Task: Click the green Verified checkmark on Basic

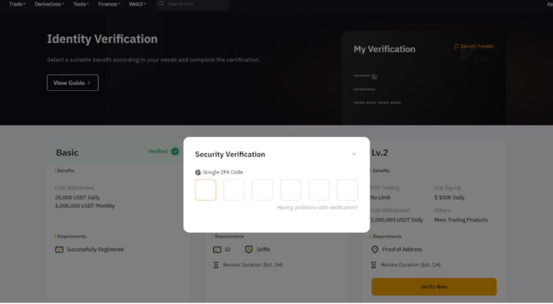Action: pyautogui.click(x=175, y=151)
